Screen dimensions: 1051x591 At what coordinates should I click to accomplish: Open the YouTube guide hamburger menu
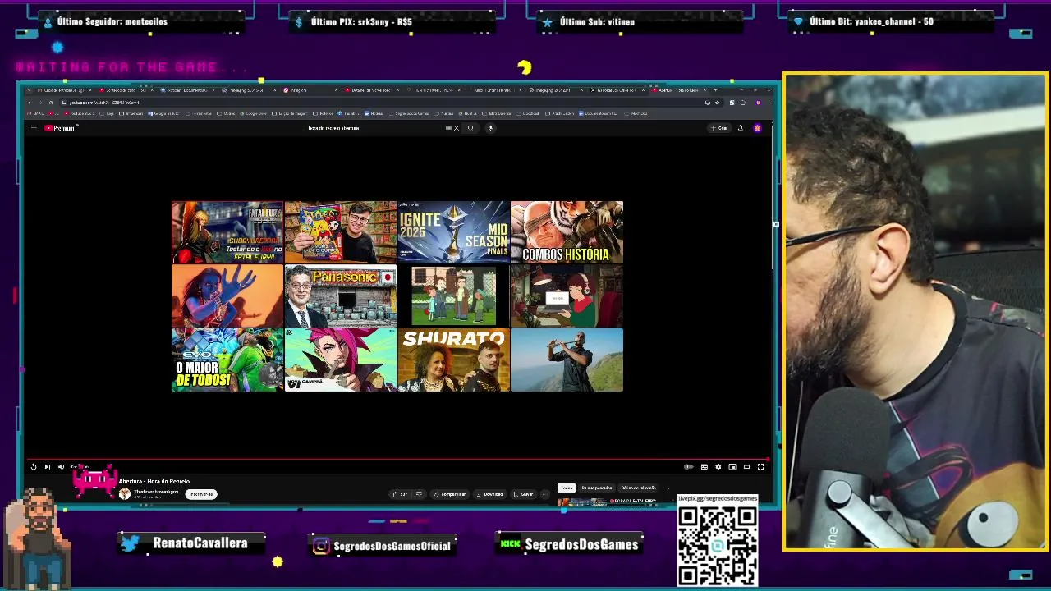34,128
